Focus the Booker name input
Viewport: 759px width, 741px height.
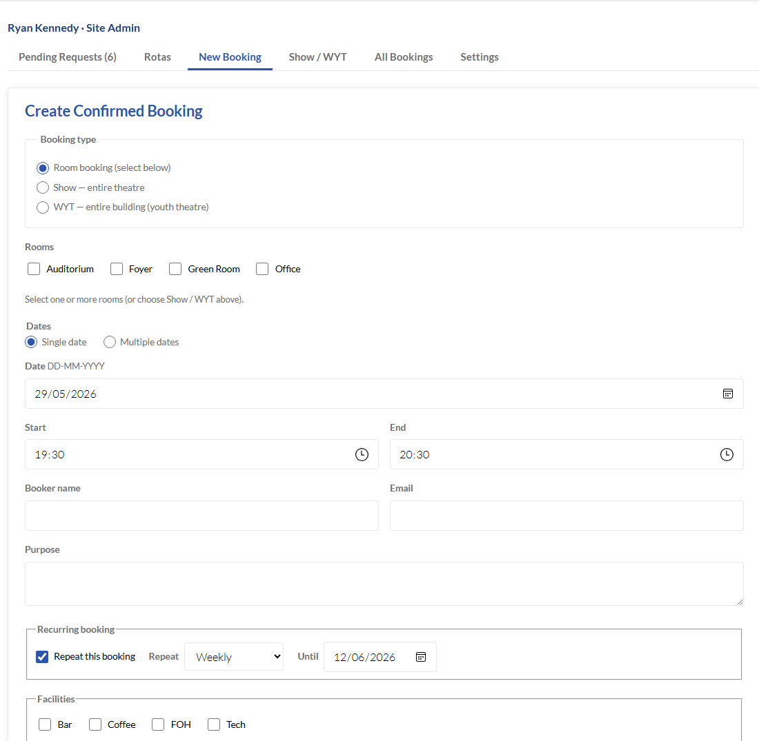coord(201,516)
